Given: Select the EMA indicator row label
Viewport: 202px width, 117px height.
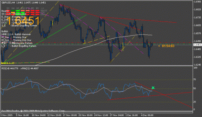Looking at the screenshot, I should click(x=43, y=15).
